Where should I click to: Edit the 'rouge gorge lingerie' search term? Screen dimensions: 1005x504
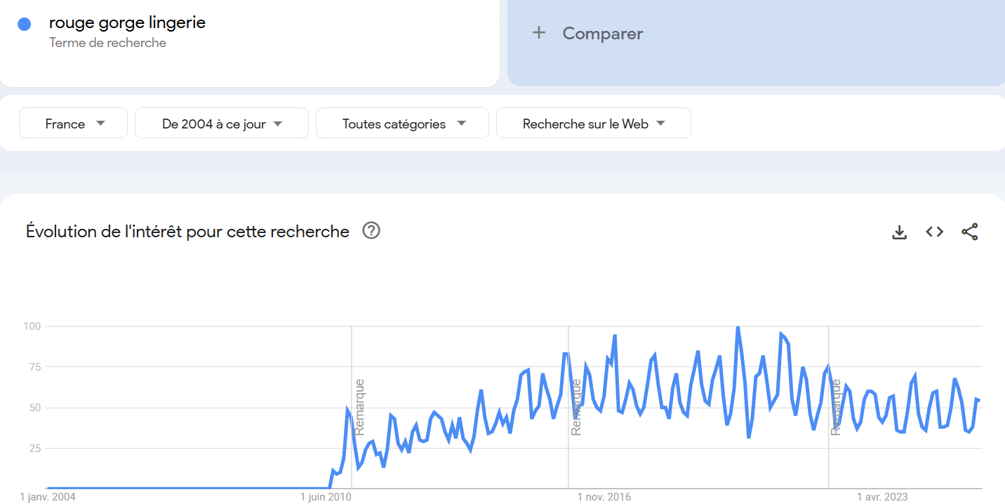pyautogui.click(x=127, y=22)
